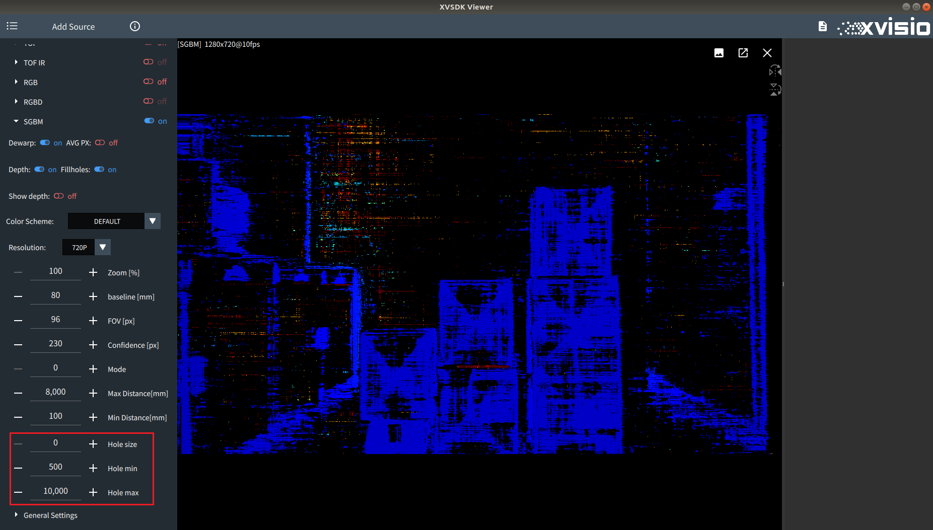The image size is (933, 530).
Task: Toggle the SGBM stream off
Action: click(x=149, y=121)
